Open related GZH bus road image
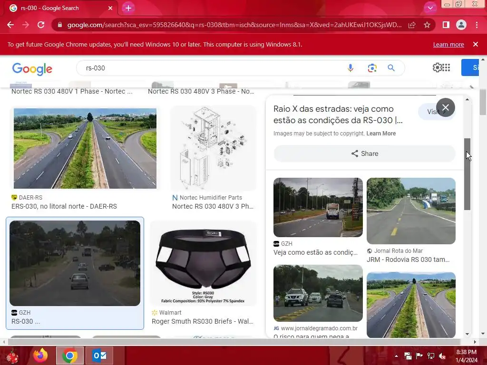This screenshot has height=365, width=487. 318,207
